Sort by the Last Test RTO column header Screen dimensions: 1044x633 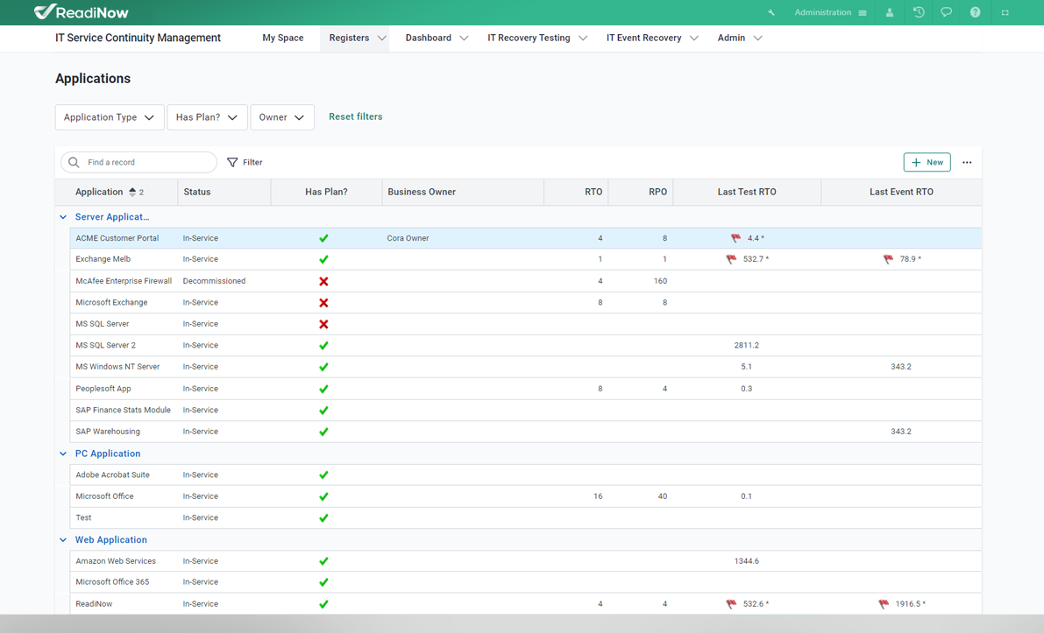coord(746,192)
